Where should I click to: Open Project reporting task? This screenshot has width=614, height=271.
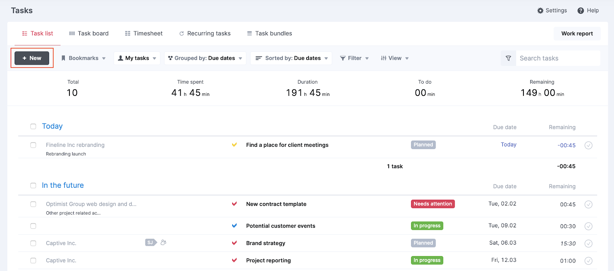point(268,260)
